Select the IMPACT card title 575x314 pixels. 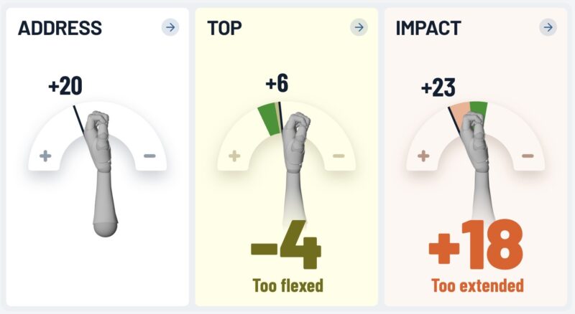[428, 29]
